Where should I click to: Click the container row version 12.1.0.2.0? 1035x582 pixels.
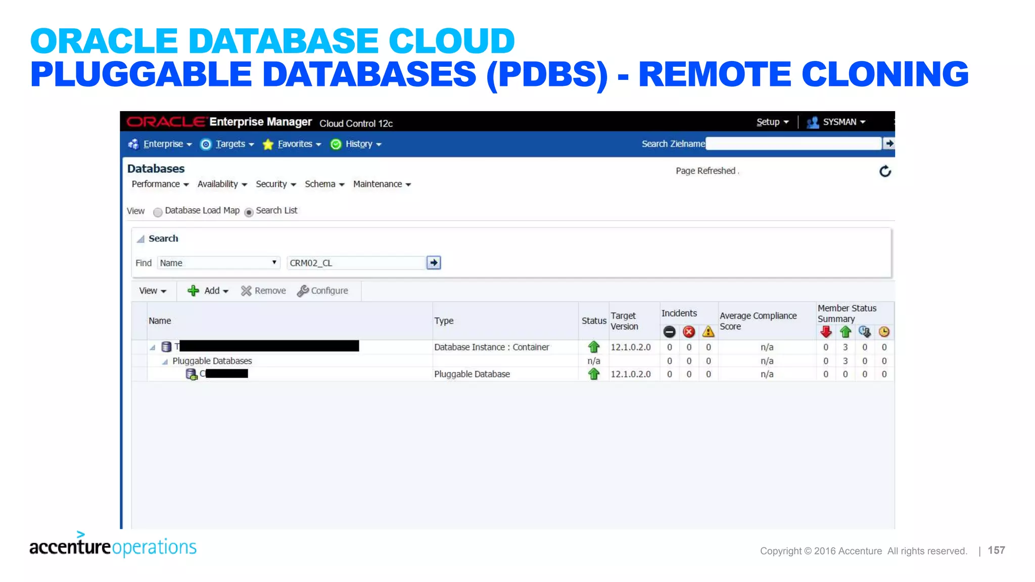(631, 347)
